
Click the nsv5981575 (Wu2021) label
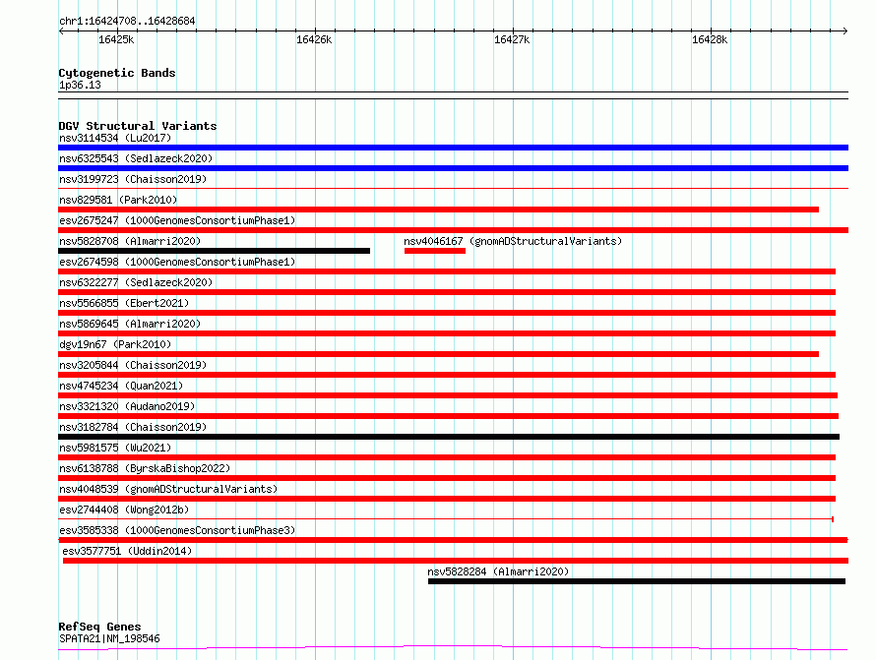tap(115, 448)
